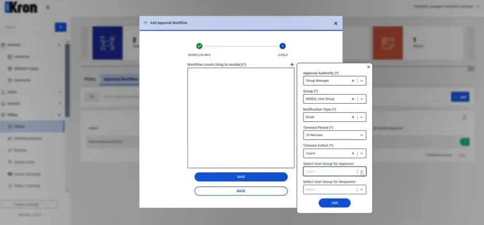Expand the Approval Authority dropdown arrow

[x=362, y=81]
